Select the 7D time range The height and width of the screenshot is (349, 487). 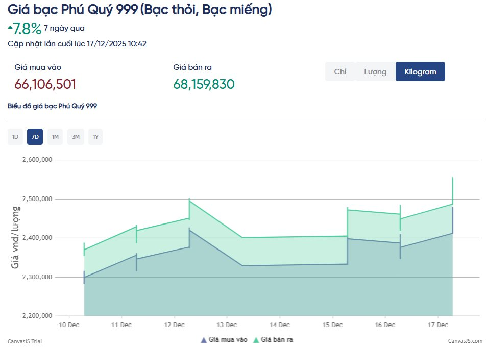35,137
